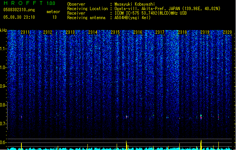Click the antenna A504HB(yagi 4el) text
The height and width of the screenshot is (150, 236).
[x=132, y=18]
